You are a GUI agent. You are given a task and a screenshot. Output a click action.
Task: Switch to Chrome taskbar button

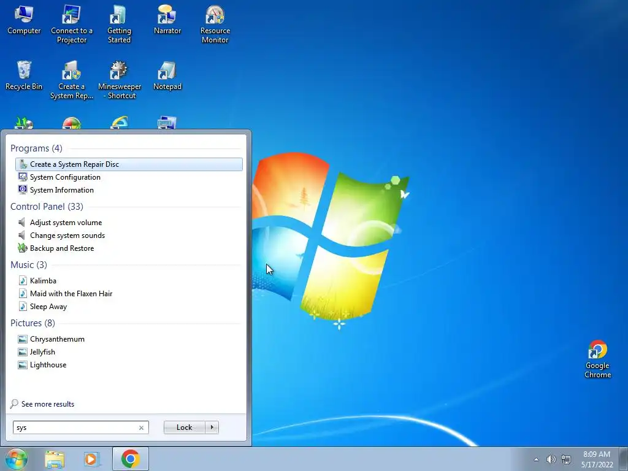[x=131, y=459]
